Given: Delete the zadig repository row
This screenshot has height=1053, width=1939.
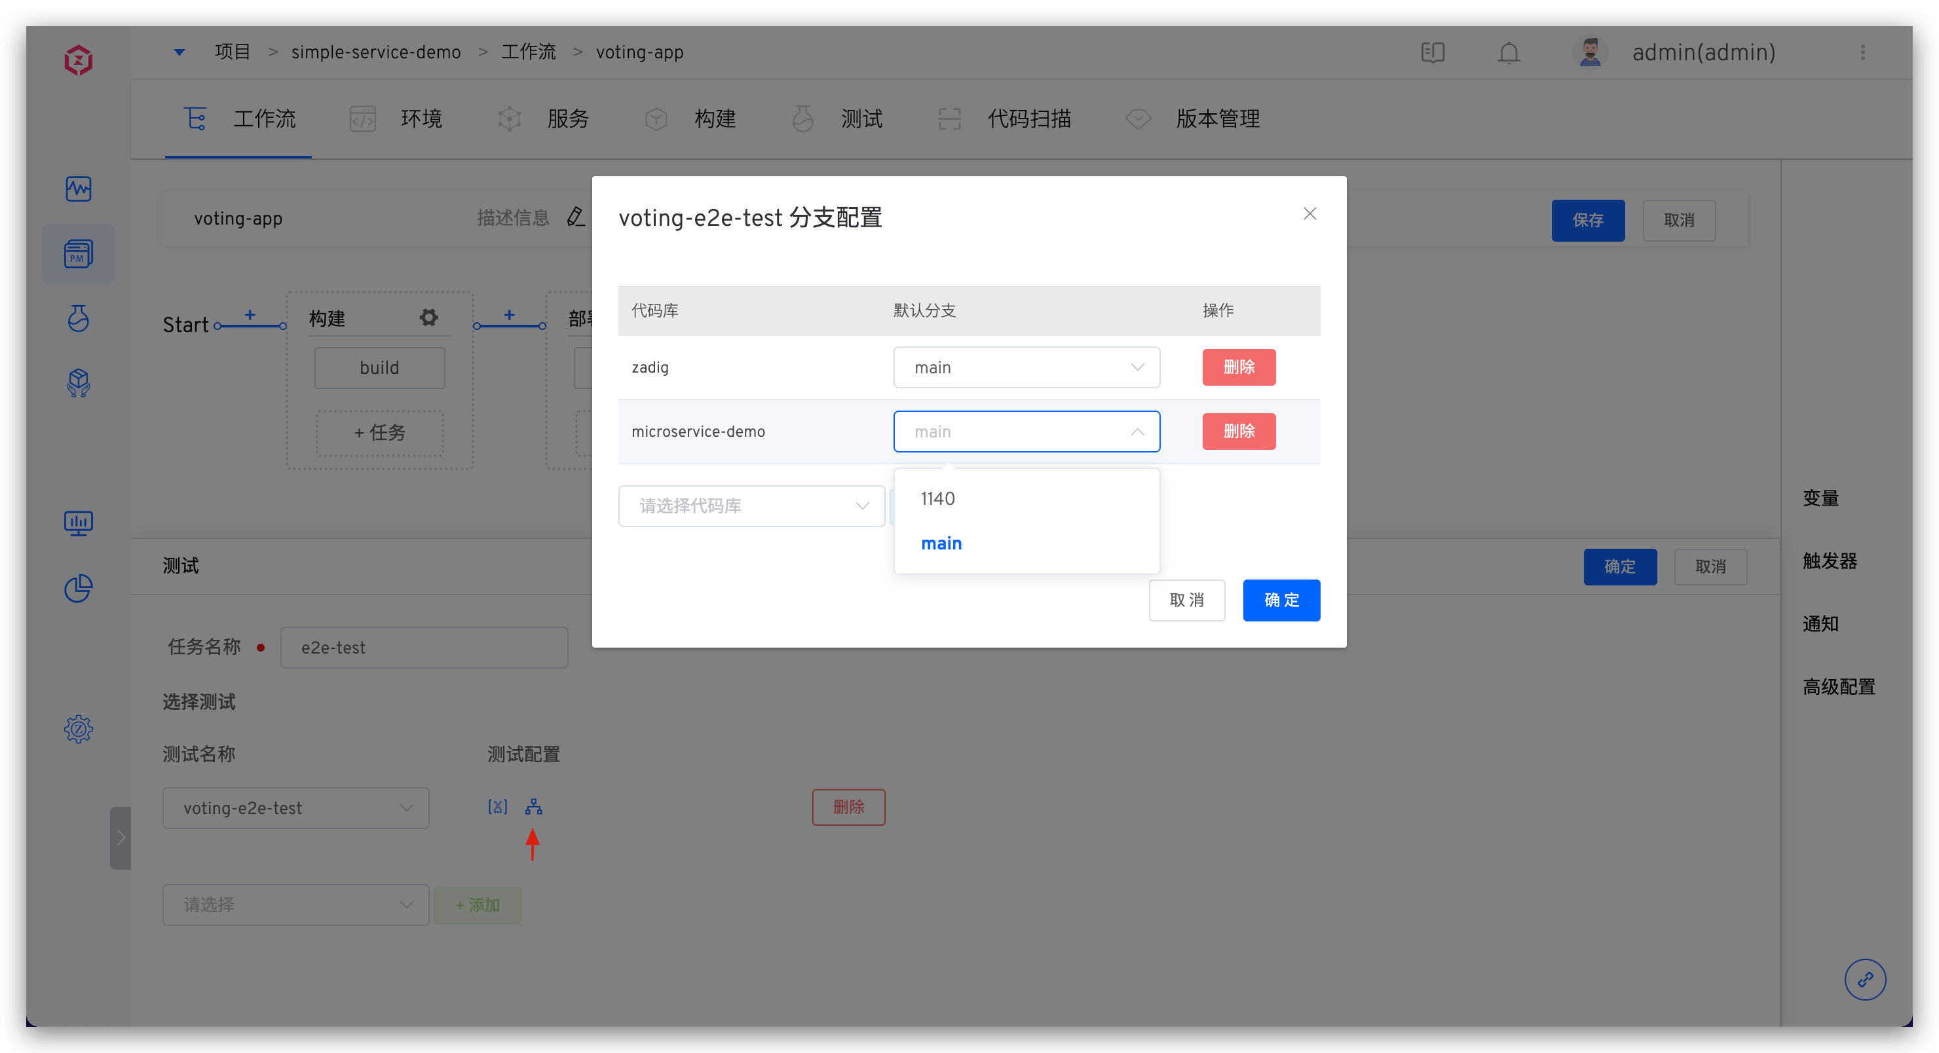Looking at the screenshot, I should (1238, 367).
